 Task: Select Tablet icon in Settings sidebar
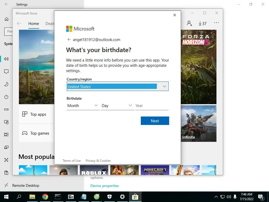tap(6, 122)
